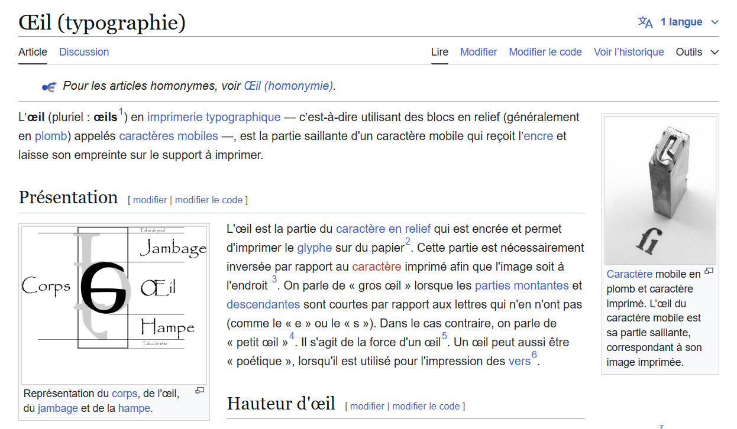Open the red "caractère" link
Screen dimensions: 737x429
(x=376, y=266)
